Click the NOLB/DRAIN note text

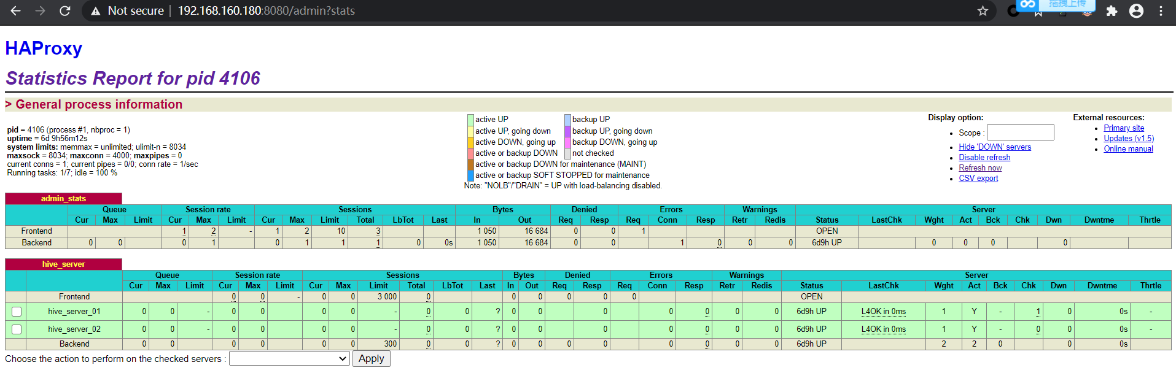tap(563, 186)
